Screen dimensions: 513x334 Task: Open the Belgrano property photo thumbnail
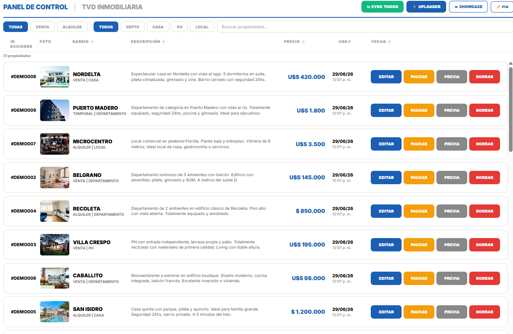(55, 177)
